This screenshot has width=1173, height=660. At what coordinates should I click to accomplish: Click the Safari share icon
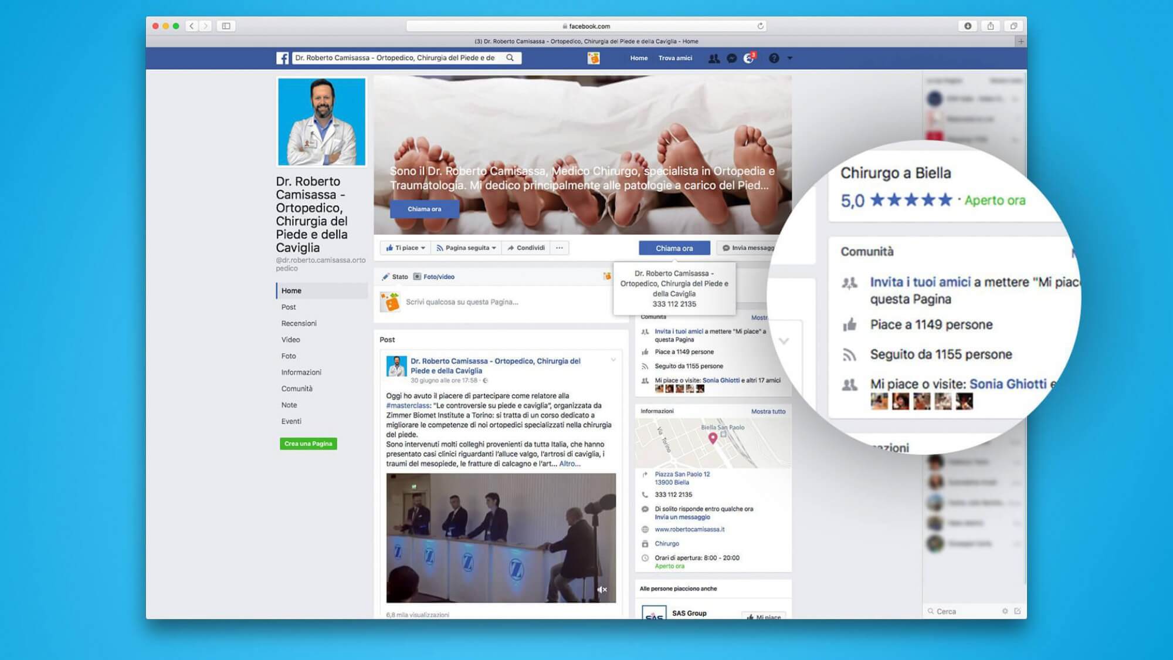point(991,26)
